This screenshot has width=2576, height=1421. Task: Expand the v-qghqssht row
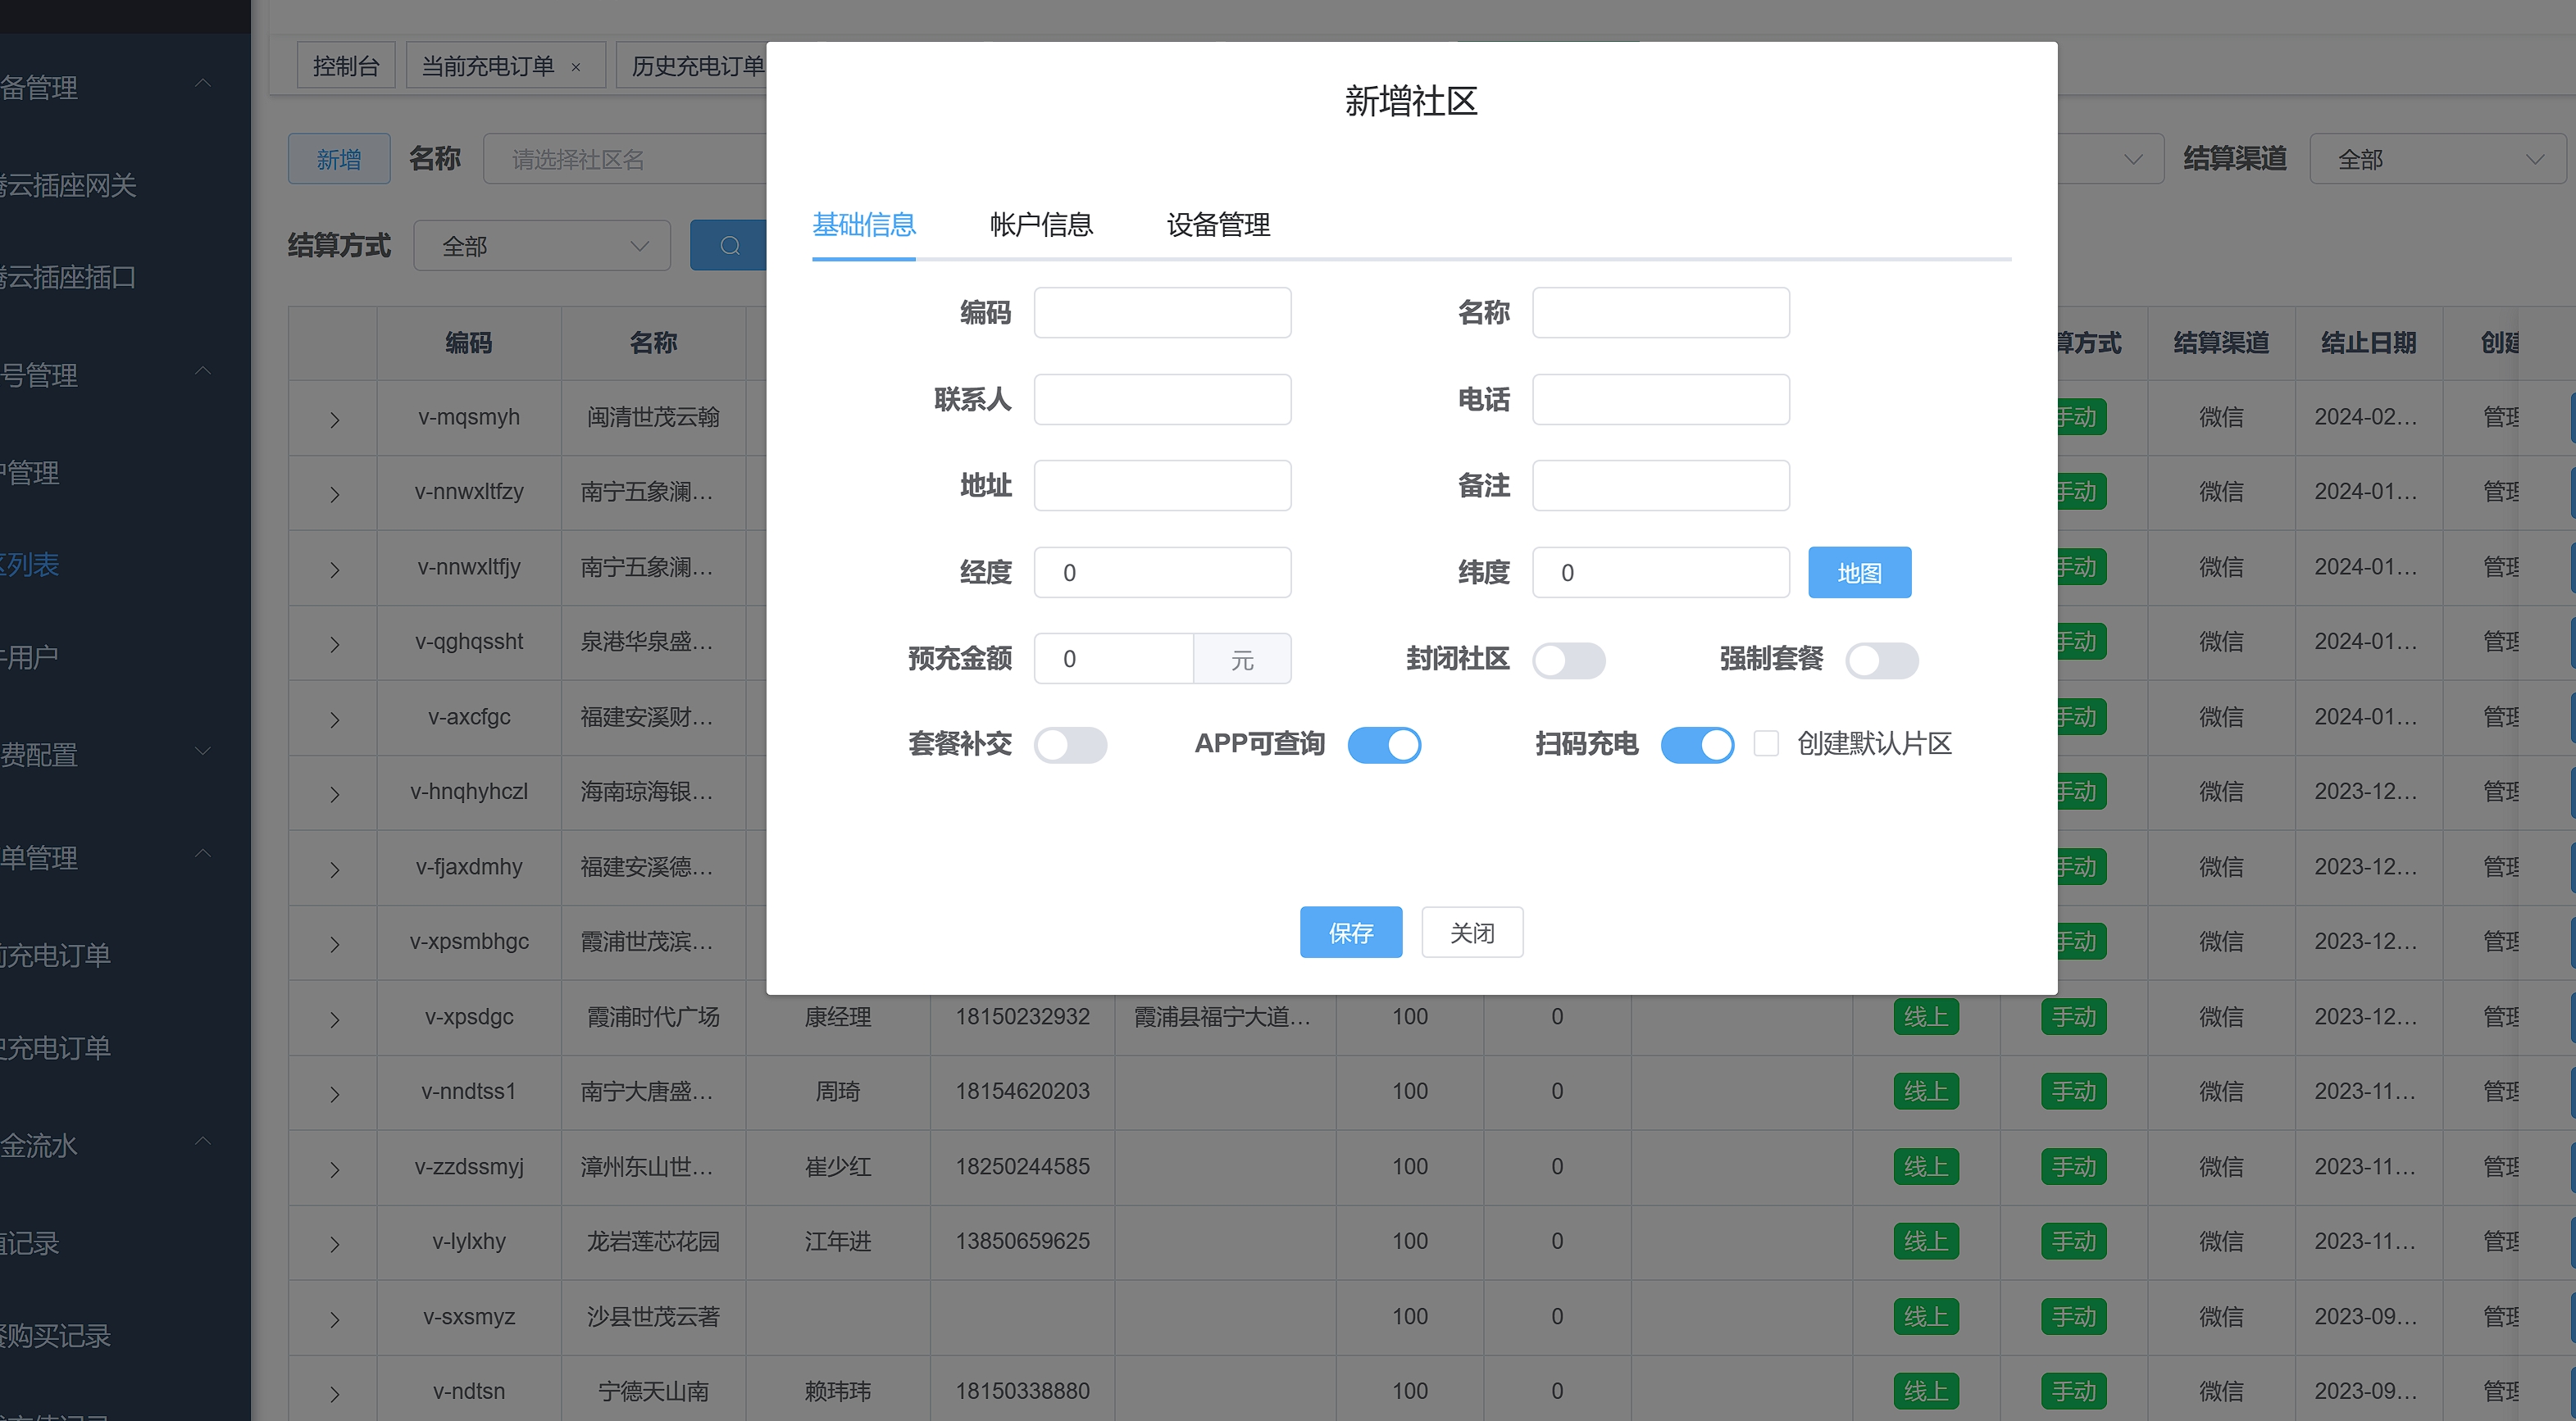(x=334, y=643)
